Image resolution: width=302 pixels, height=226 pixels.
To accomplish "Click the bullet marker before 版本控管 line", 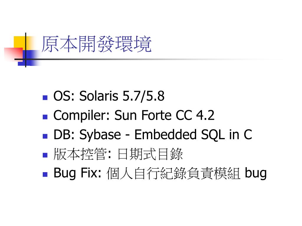I will (45, 155).
